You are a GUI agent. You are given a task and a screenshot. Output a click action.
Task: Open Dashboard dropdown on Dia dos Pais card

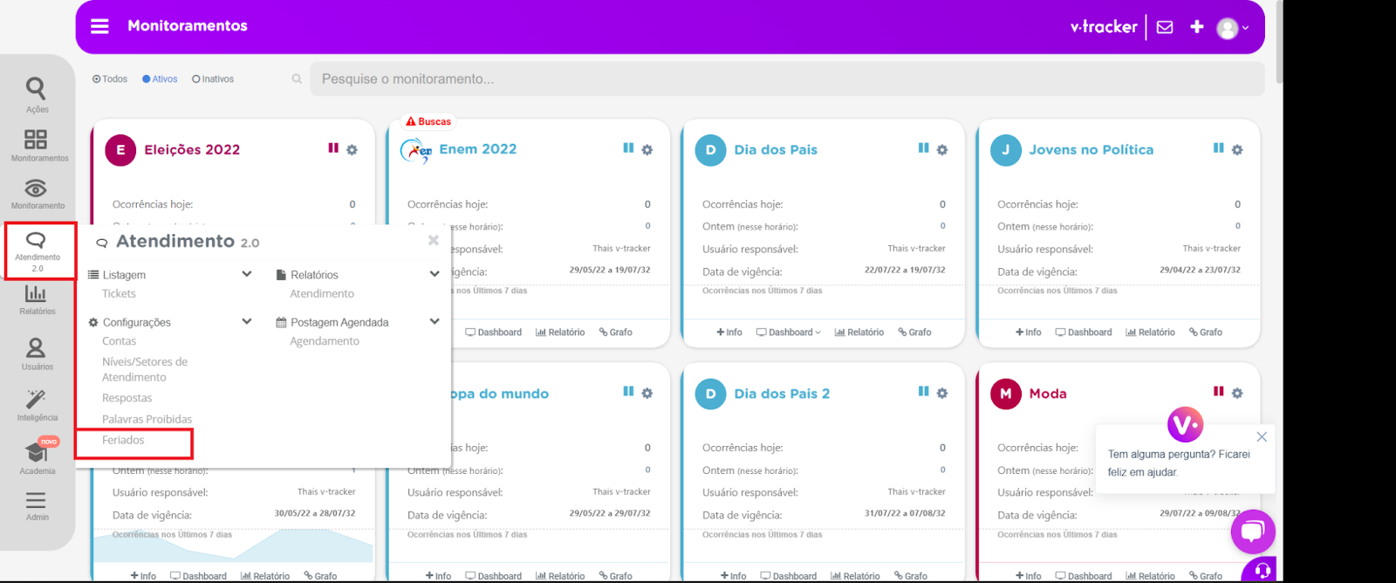789,333
